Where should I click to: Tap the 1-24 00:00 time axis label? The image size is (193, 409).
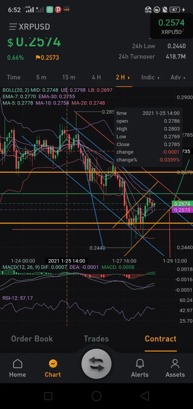point(23,261)
